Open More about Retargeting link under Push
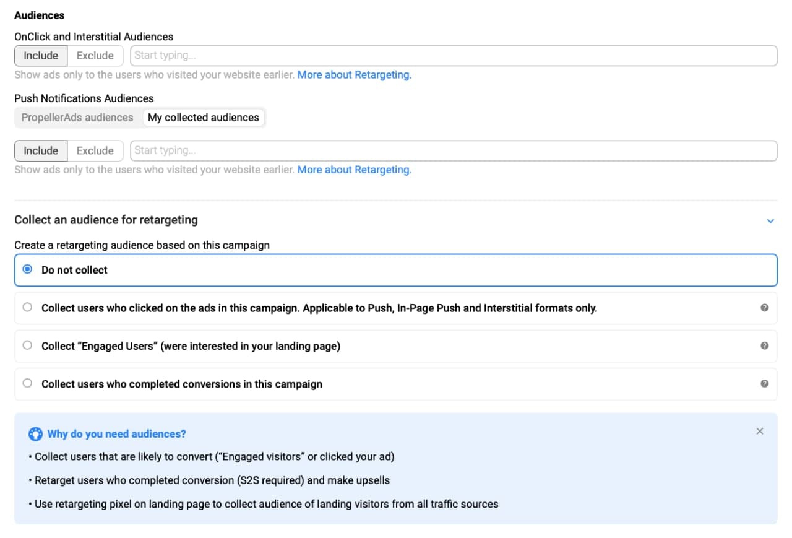The height and width of the screenshot is (538, 792). click(355, 170)
